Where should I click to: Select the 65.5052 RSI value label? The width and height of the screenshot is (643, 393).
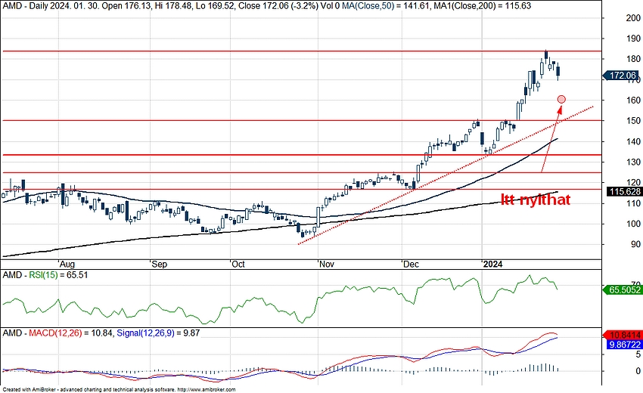click(x=623, y=290)
